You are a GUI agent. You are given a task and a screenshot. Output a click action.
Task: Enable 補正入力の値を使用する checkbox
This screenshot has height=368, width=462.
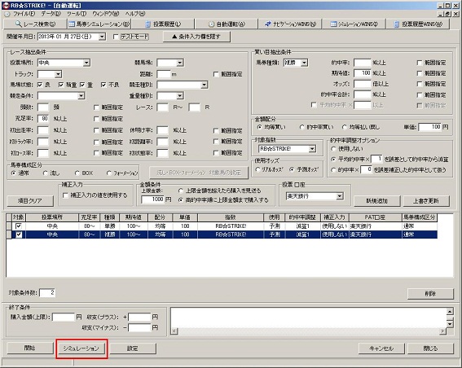pyautogui.click(x=65, y=195)
